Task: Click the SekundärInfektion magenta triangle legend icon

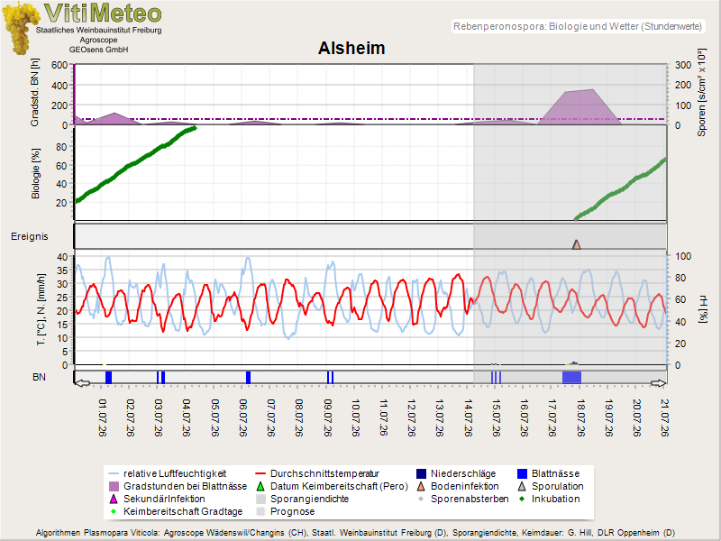Action: pyautogui.click(x=114, y=499)
